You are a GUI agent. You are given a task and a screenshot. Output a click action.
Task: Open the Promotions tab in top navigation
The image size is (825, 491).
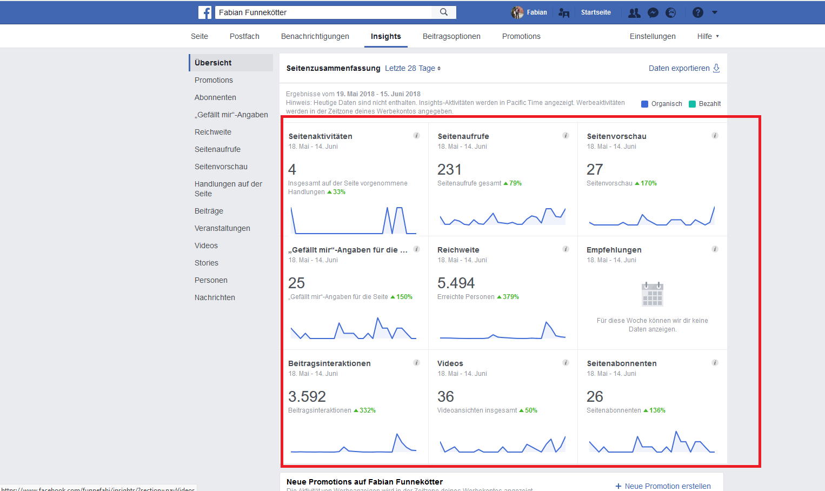click(x=521, y=36)
